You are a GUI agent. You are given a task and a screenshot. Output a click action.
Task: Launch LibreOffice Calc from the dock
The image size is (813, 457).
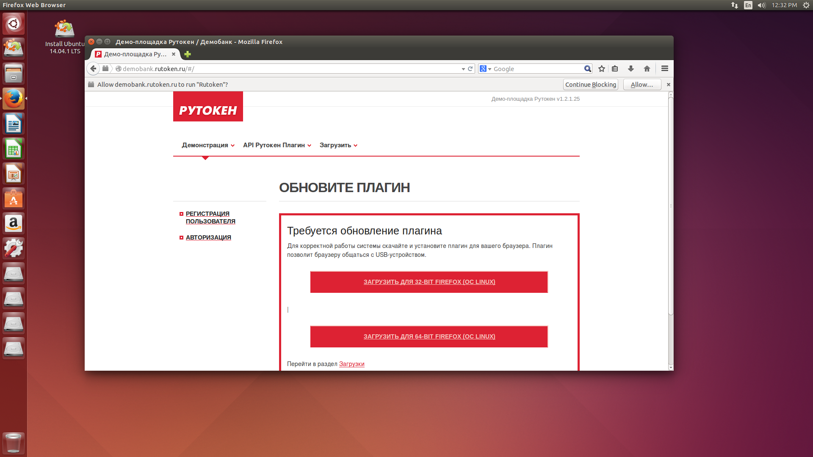14,148
